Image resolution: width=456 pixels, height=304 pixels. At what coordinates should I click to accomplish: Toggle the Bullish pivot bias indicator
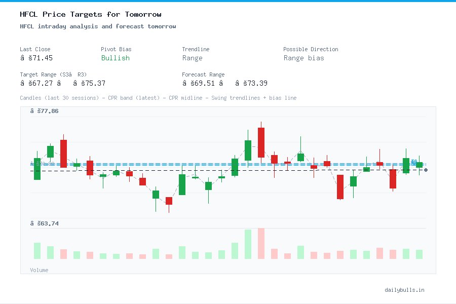click(115, 58)
